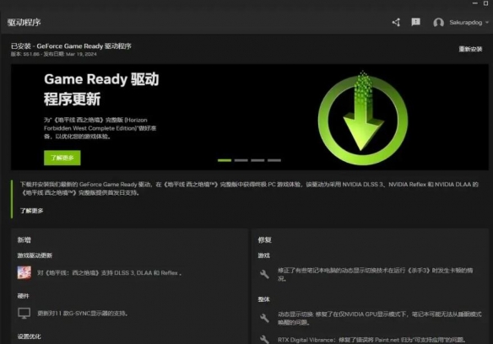Click 更新对11款G-SYNC显示器的支持 text

pos(83,314)
